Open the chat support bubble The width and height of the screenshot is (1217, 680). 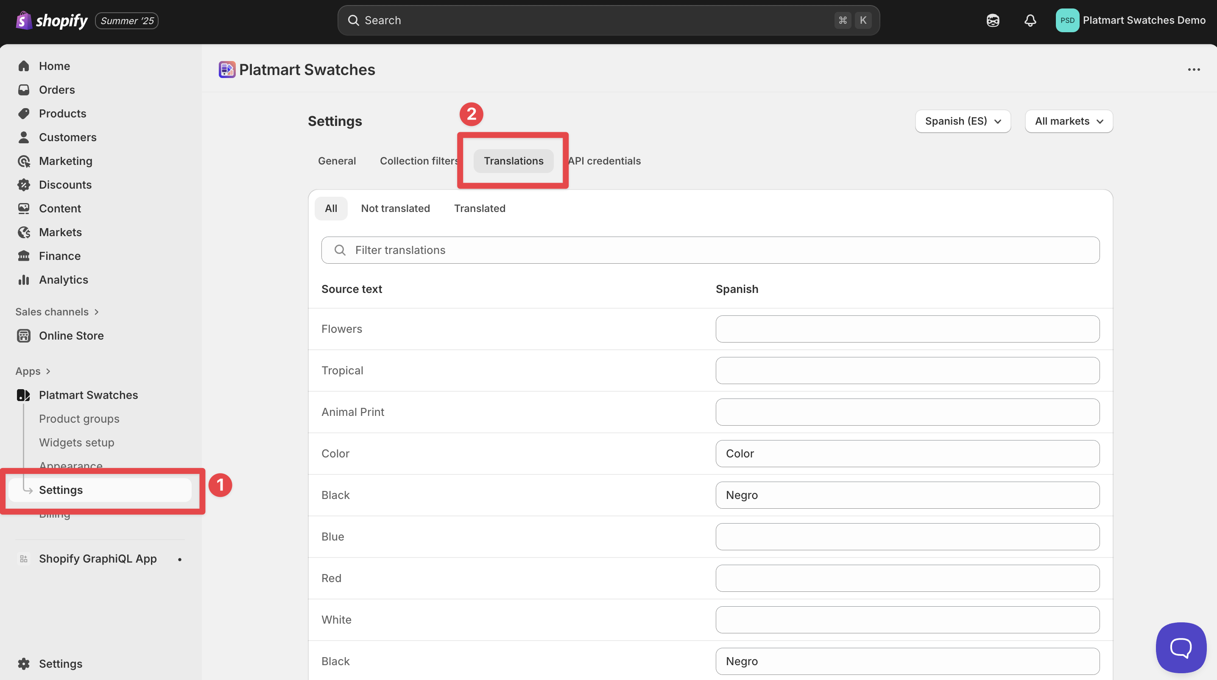click(1181, 647)
